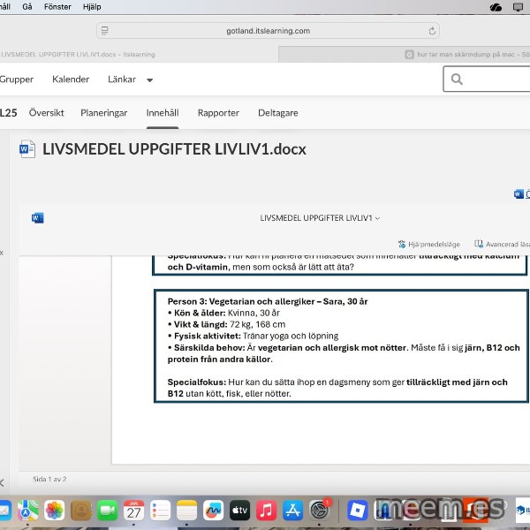The width and height of the screenshot is (530, 530).
Task: Open the Kalender navigation link
Action: point(71,79)
